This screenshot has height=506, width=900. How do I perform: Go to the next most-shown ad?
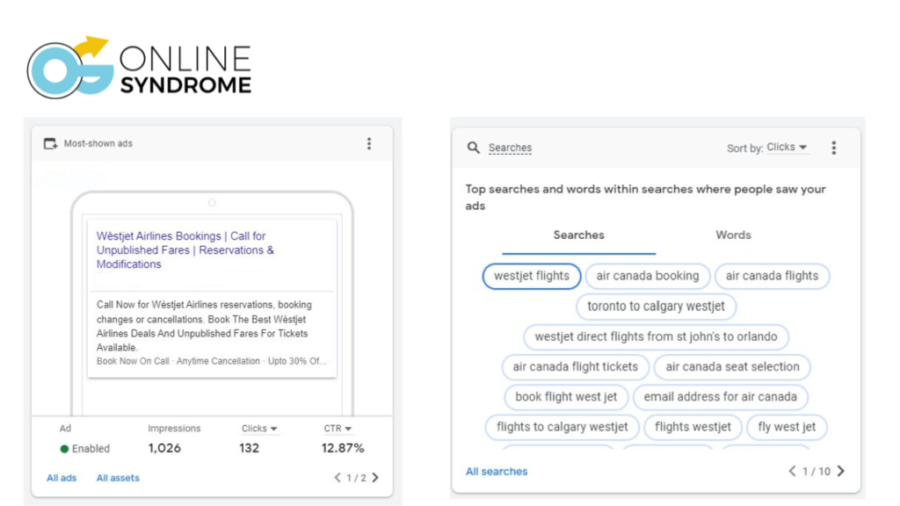375,477
